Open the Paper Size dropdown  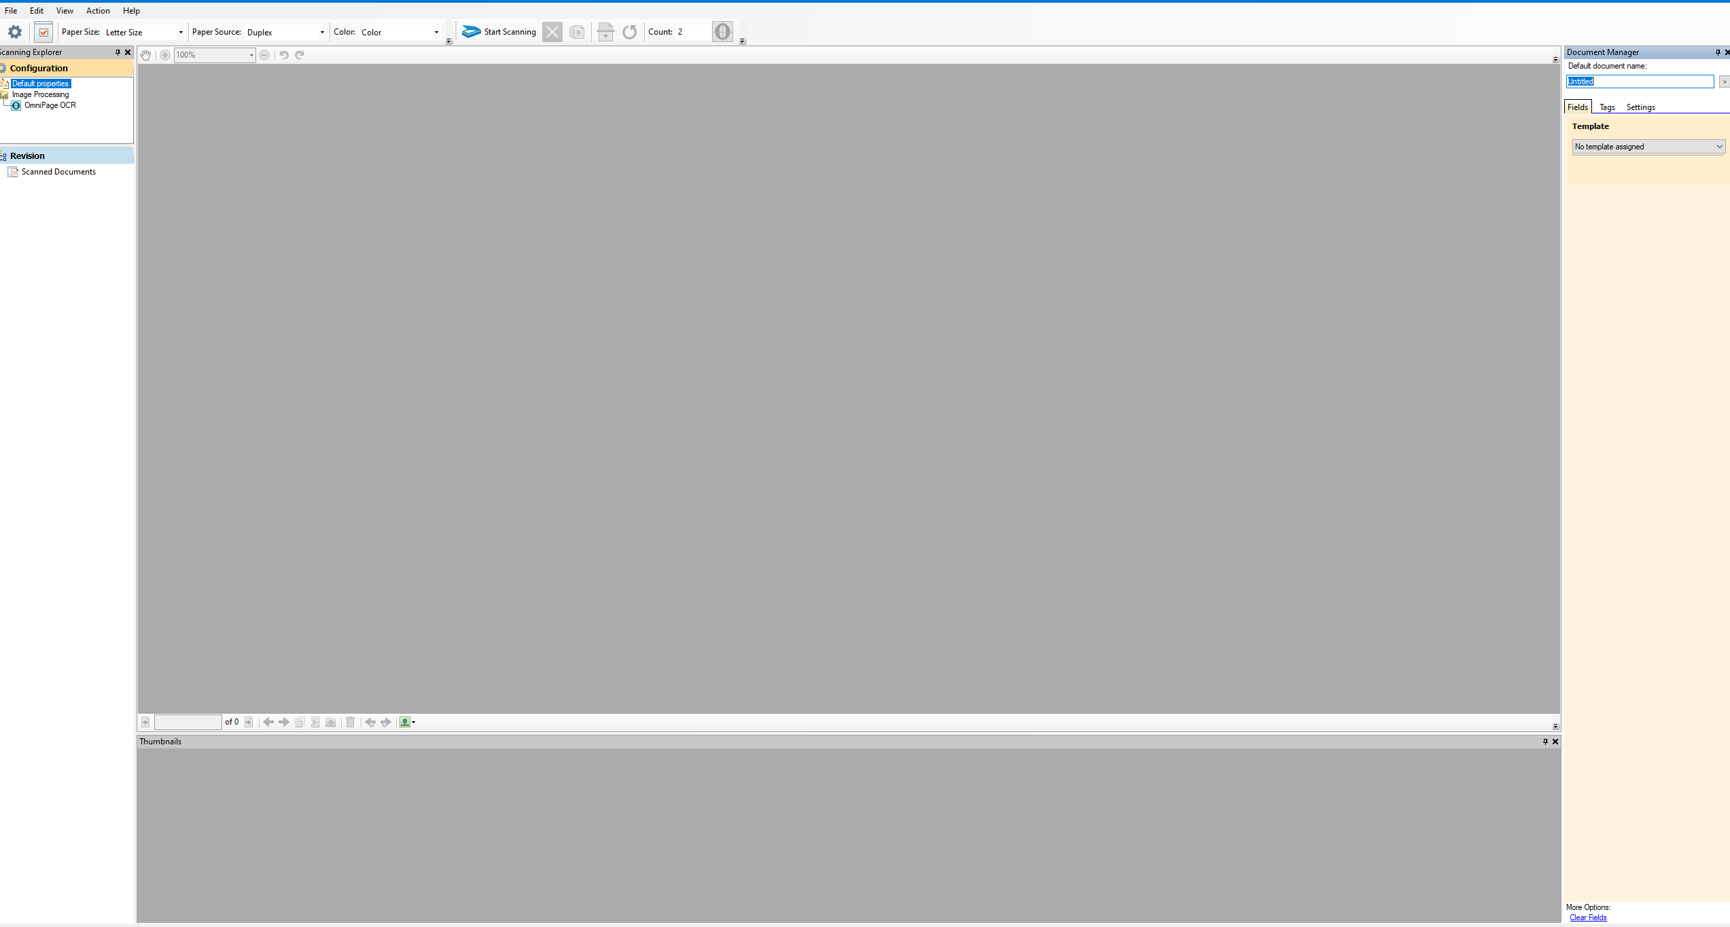[181, 32]
